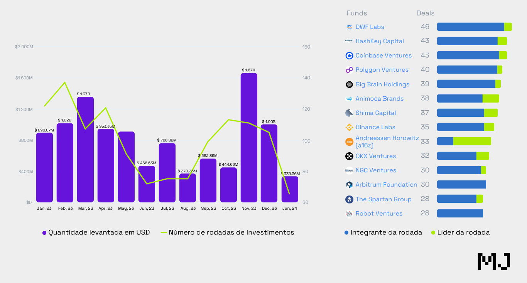The height and width of the screenshot is (283, 527).
Task: Click the Nov, 23 axis label
Action: (x=249, y=208)
